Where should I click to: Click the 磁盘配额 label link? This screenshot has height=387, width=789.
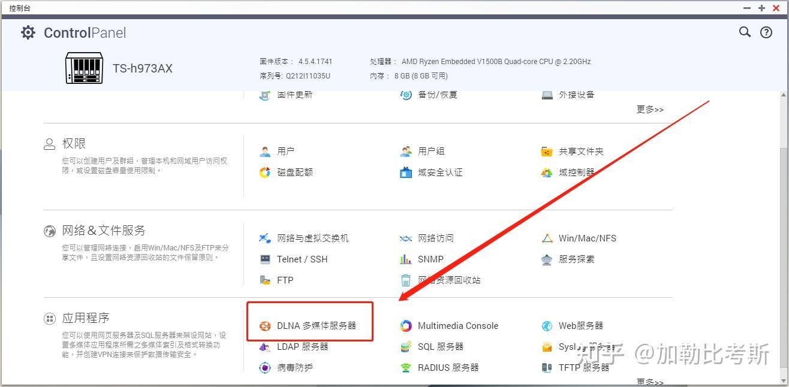click(x=295, y=173)
